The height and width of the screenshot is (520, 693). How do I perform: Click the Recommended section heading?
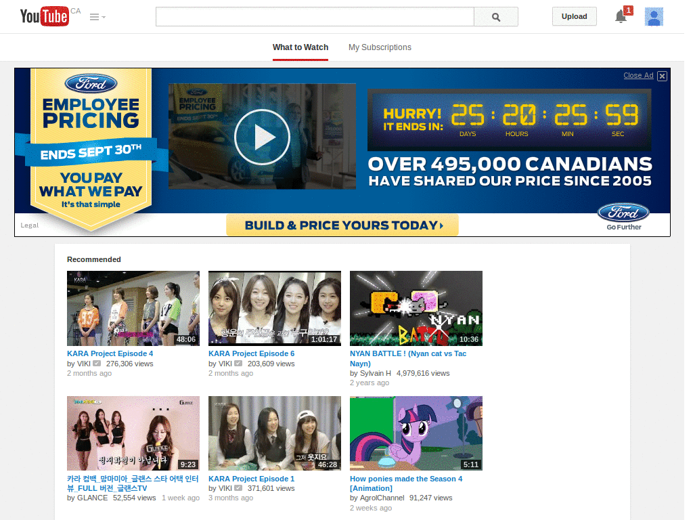click(x=93, y=259)
